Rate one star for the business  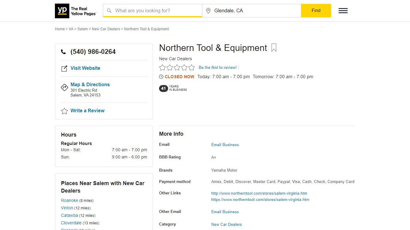162,68
